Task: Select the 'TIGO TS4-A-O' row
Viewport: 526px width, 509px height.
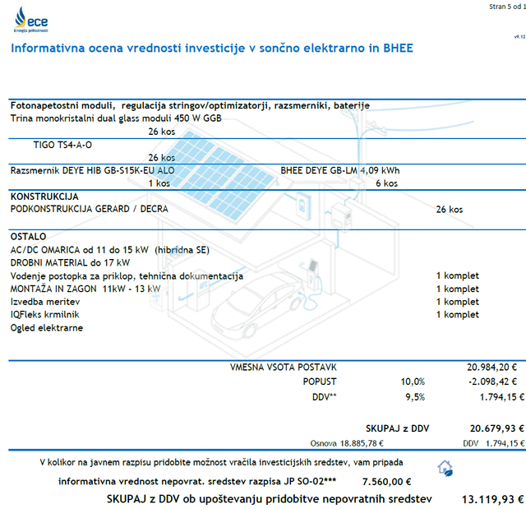Action: (62, 145)
